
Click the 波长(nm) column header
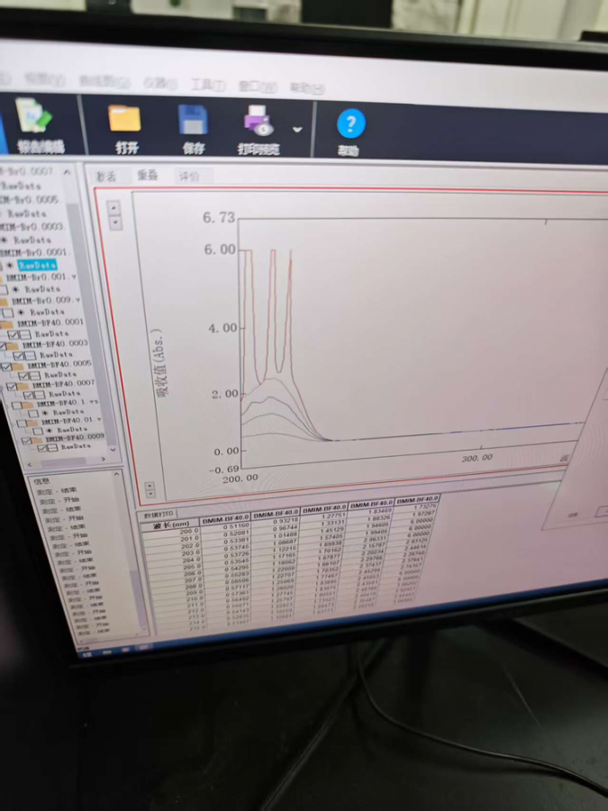point(170,525)
